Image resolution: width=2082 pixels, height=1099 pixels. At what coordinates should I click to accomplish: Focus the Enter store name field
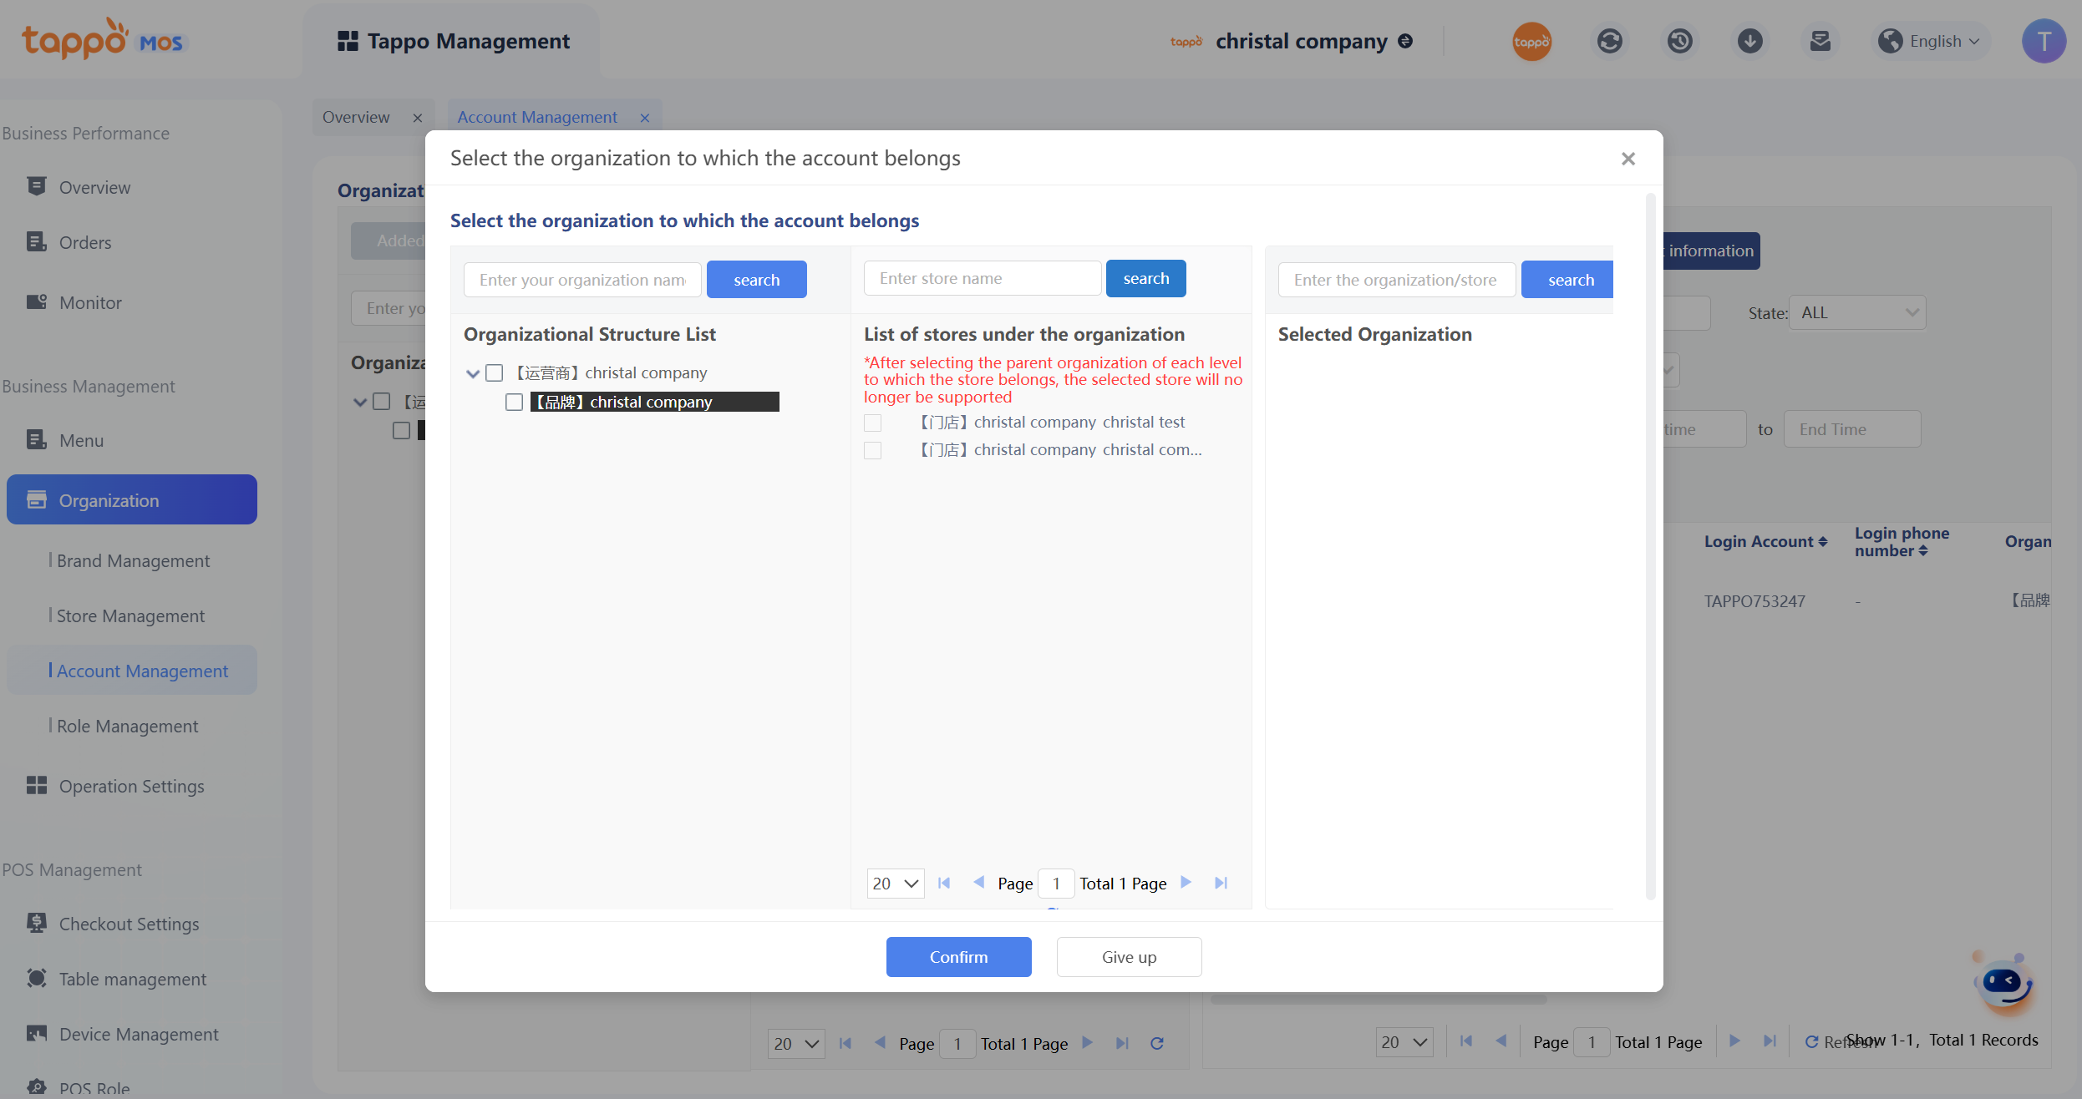(x=982, y=278)
